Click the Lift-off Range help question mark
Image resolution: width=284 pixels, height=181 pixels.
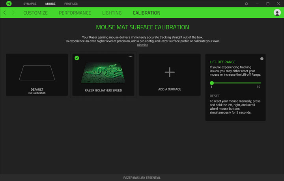[262, 59]
